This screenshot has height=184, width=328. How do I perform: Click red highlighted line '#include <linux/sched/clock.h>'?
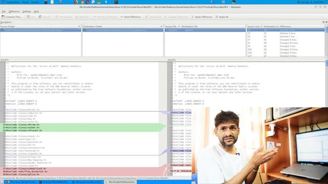click(x=26, y=169)
